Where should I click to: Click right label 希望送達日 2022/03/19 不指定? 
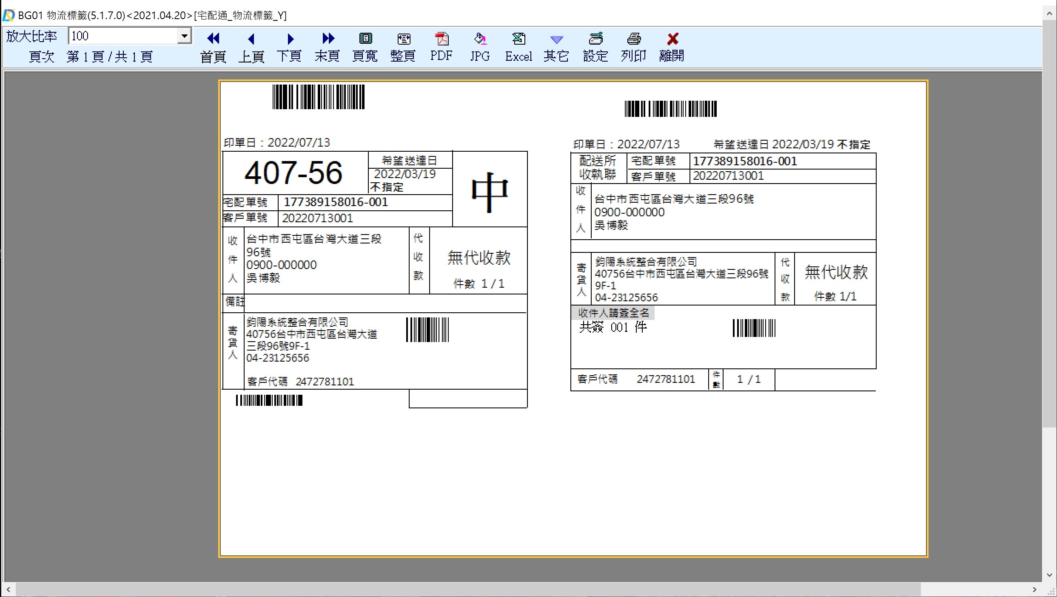[792, 144]
